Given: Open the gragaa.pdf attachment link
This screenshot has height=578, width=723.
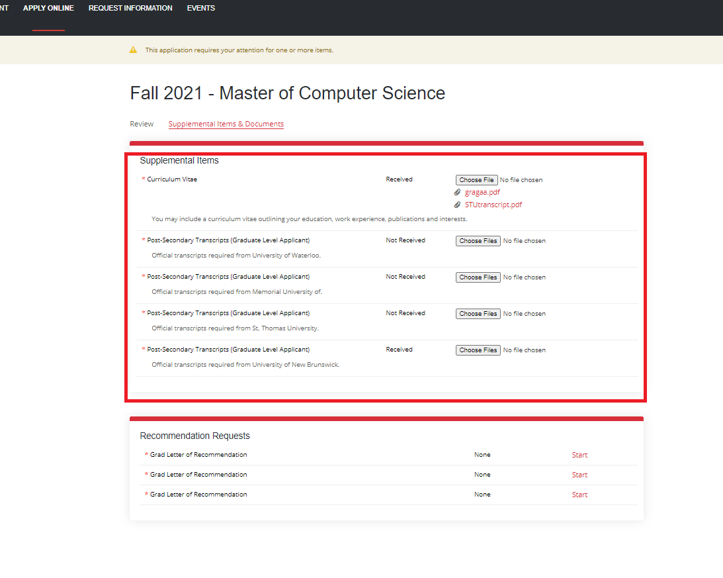Looking at the screenshot, I should click(482, 192).
